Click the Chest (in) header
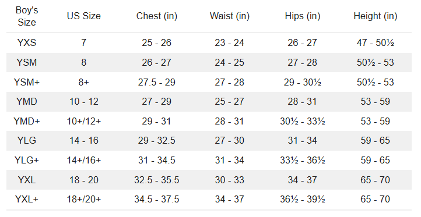421x217 pixels. click(157, 16)
